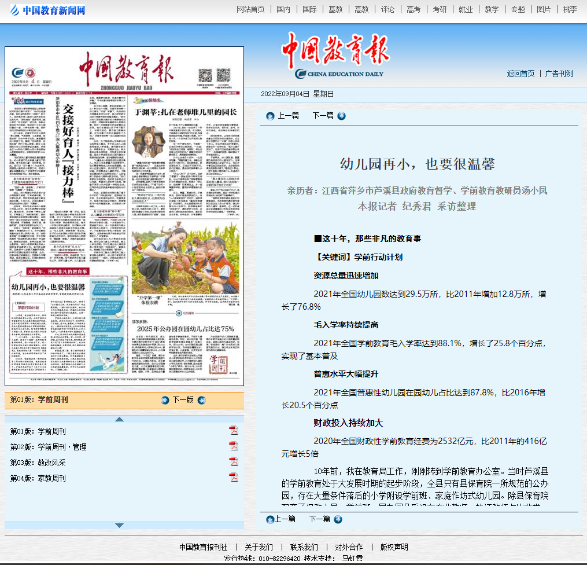Open 联系我们 footer link
The height and width of the screenshot is (565, 587).
tap(304, 548)
